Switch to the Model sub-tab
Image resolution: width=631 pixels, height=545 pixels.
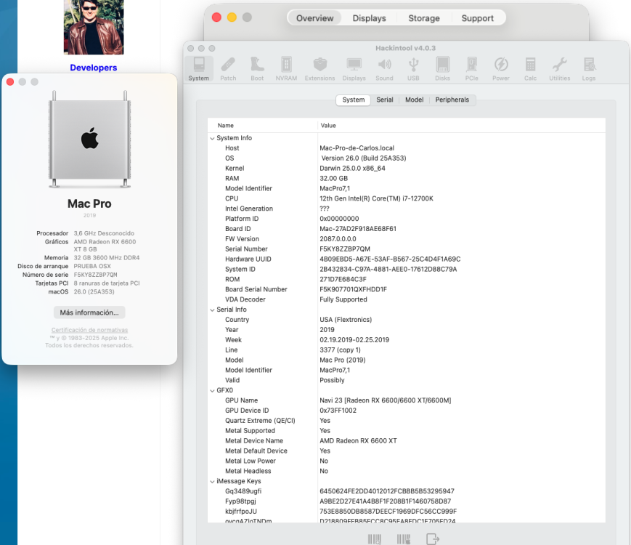pyautogui.click(x=414, y=100)
